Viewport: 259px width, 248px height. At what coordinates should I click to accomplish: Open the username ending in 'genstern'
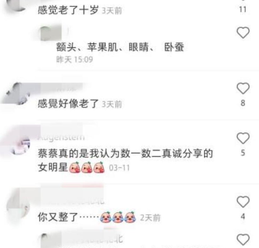pyautogui.click(x=61, y=137)
